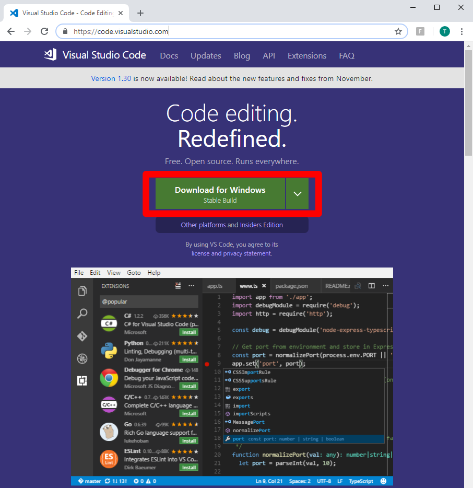473x488 pixels.
Task: Click the clear extensions list icon
Action: point(178,286)
